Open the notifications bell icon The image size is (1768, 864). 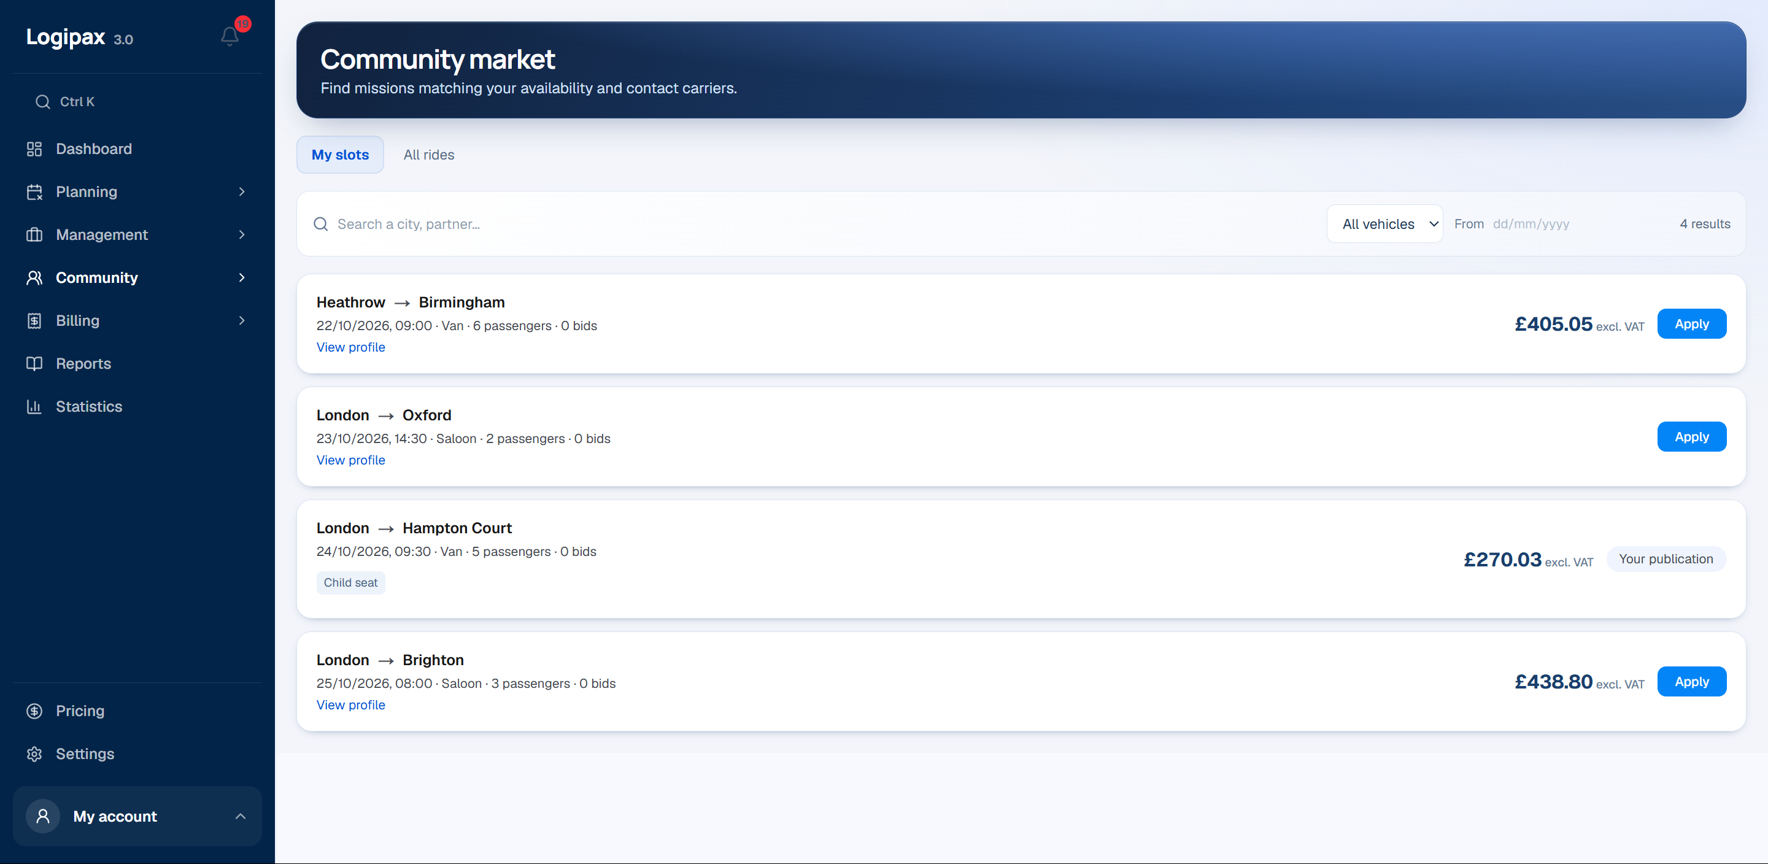pyautogui.click(x=230, y=36)
